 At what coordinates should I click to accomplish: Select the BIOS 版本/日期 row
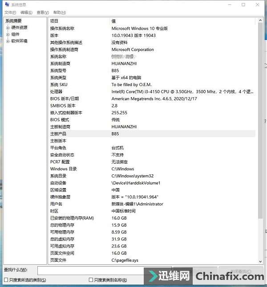click(x=152, y=98)
